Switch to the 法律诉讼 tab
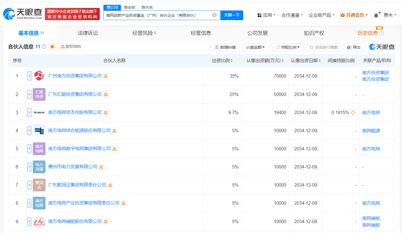 [88, 33]
